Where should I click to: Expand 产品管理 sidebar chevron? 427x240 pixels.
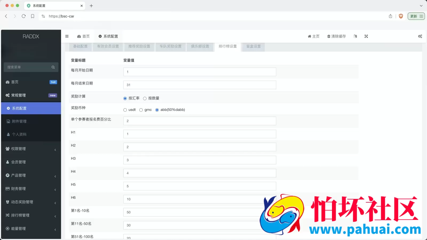[x=55, y=176]
